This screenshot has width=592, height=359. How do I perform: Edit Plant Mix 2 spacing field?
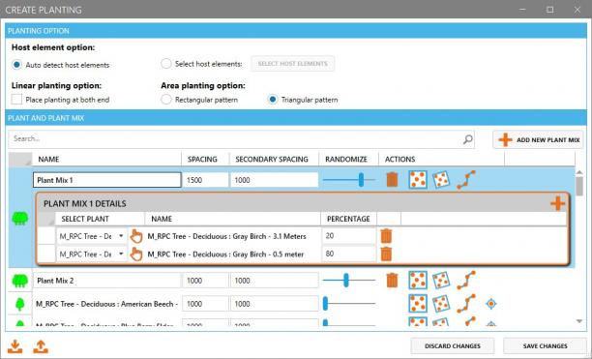tap(205, 281)
